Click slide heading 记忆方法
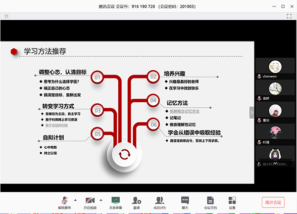 click(177, 103)
